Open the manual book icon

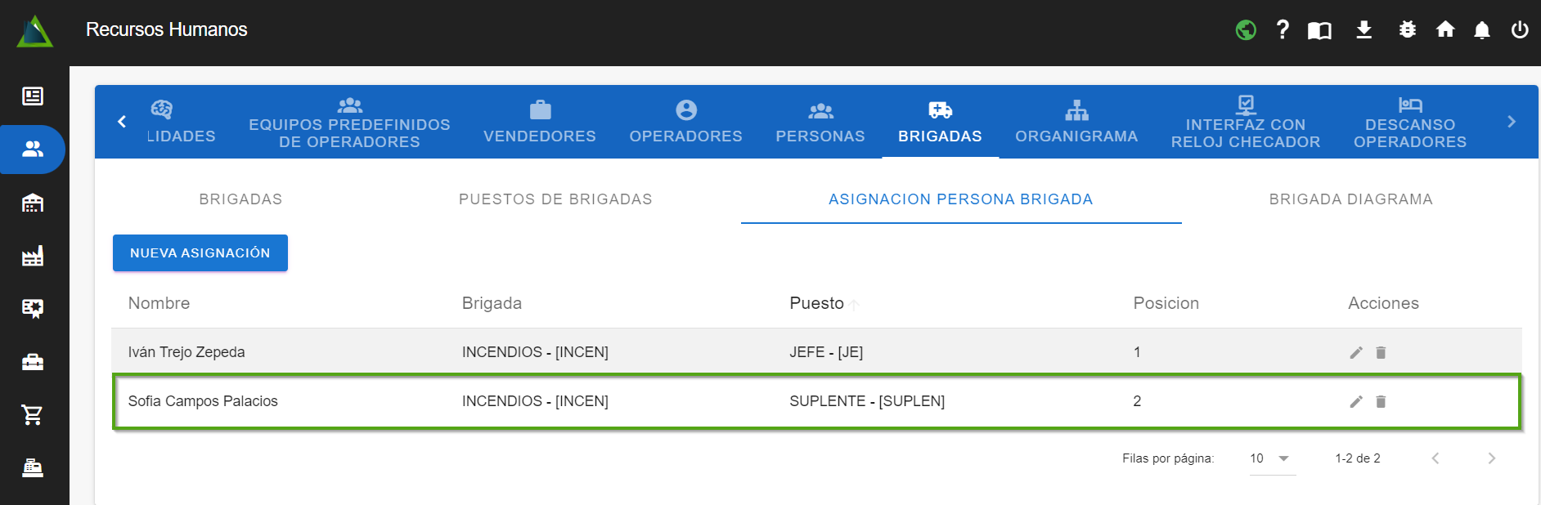coord(1319,30)
